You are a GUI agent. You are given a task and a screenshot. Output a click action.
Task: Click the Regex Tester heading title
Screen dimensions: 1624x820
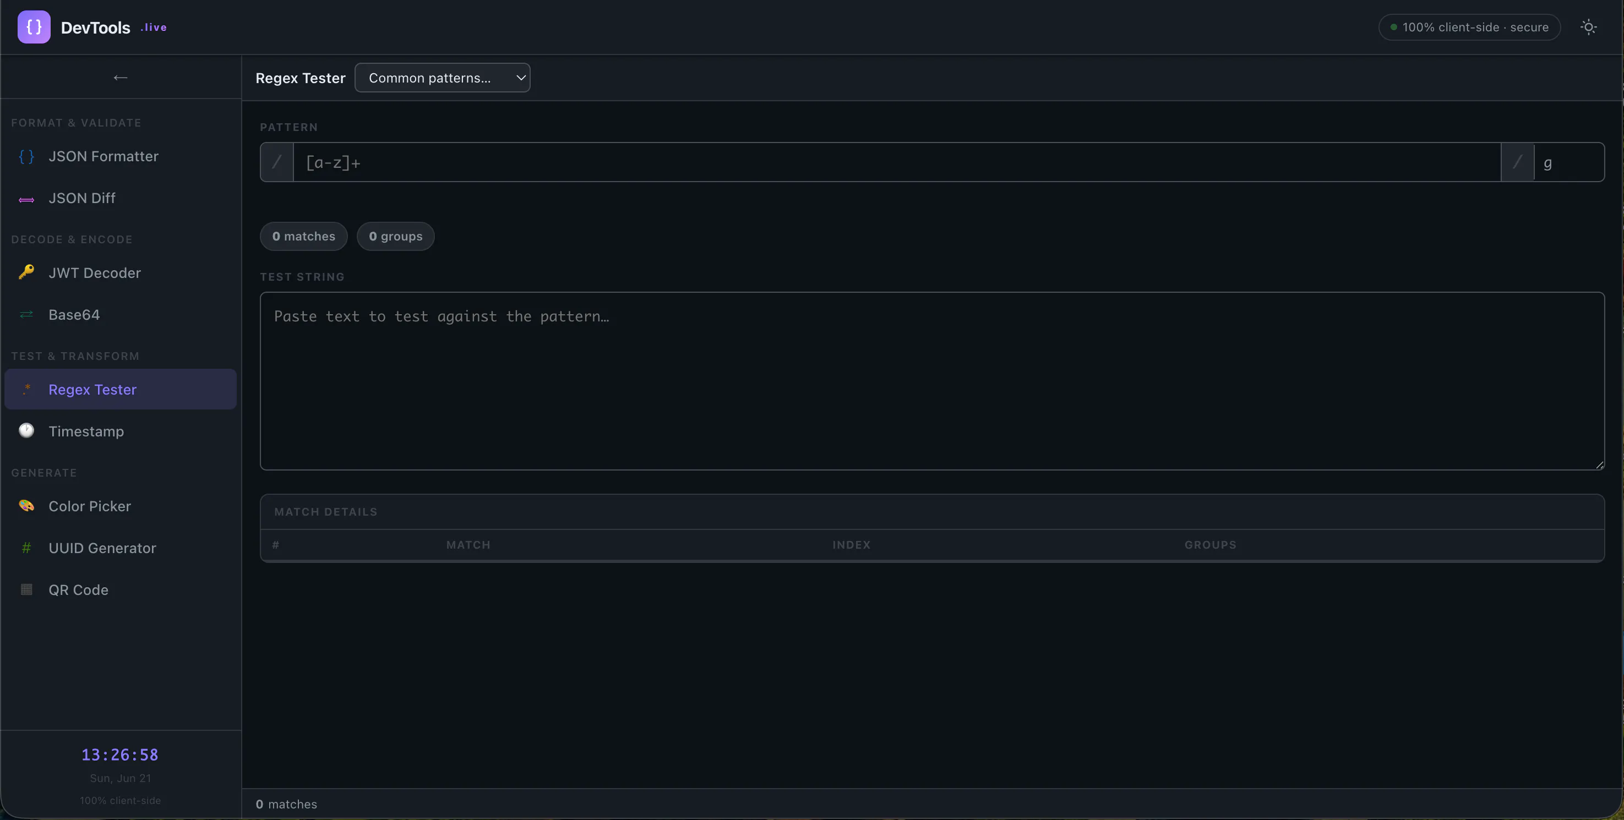pos(300,78)
